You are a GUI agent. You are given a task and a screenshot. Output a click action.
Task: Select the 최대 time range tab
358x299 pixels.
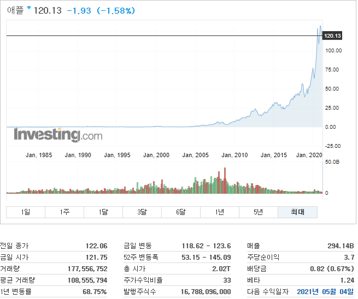(297, 212)
